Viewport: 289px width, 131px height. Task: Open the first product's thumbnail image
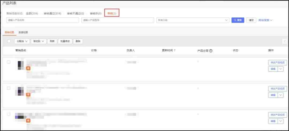point(20,65)
